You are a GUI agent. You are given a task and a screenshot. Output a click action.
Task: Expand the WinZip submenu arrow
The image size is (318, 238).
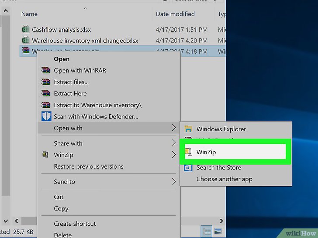click(173, 155)
